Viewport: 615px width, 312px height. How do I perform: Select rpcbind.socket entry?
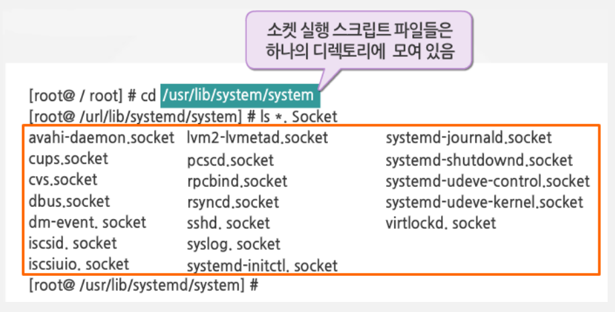point(237,181)
